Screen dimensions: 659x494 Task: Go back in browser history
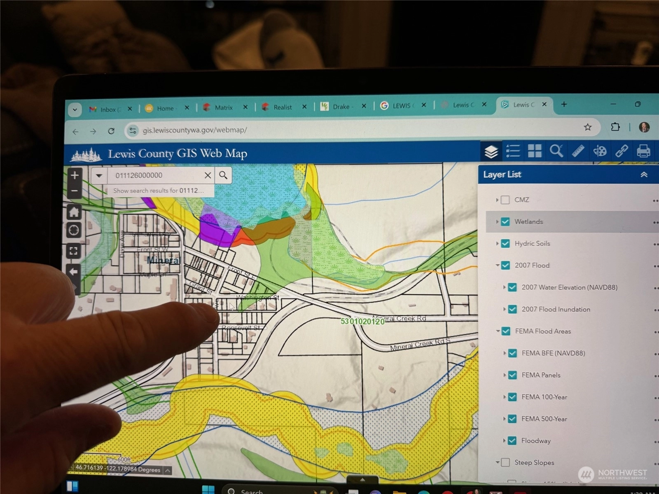(75, 132)
